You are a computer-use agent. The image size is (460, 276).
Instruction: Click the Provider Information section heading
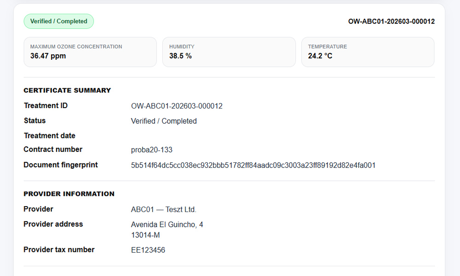(69, 194)
